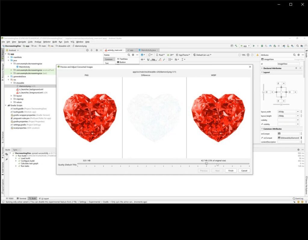Click the Sync Project with Gradle icon
Screen dimensions: 308x240
point(284,46)
